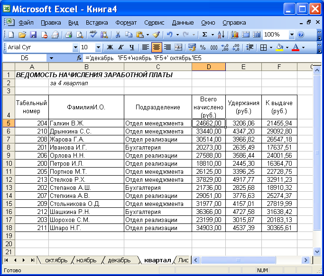Go to last sheet tab navigation button
The width and height of the screenshot is (324, 276).
pos(32,260)
